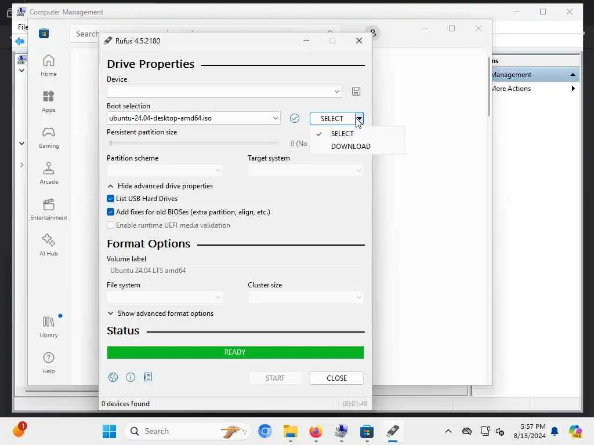
Task: Open Apps in Microsoft Store sidebar
Action: coord(49,101)
